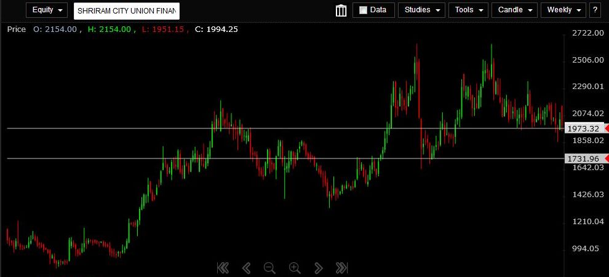Select the 1973.32 price line marker
This screenshot has width=609, height=277.
click(583, 128)
